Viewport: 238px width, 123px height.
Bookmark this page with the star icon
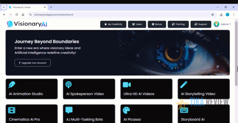click(213, 14)
